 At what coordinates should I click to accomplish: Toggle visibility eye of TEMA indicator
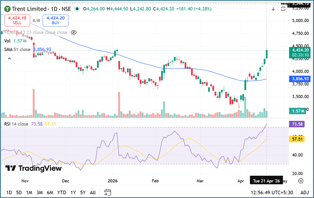[x=74, y=33]
